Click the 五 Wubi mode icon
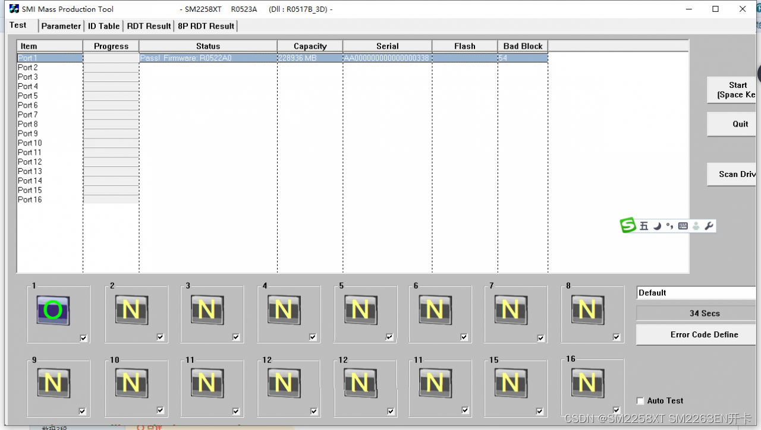 tap(644, 226)
